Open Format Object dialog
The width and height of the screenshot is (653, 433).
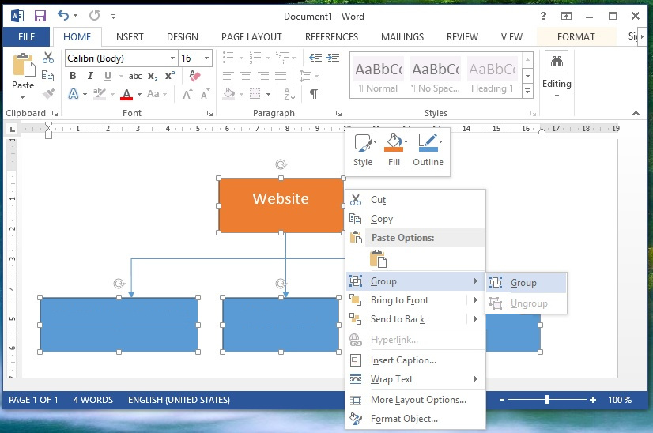pyautogui.click(x=416, y=419)
